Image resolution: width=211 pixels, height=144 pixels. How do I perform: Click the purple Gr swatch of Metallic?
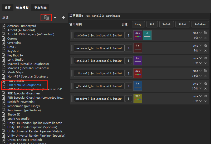[138, 60]
